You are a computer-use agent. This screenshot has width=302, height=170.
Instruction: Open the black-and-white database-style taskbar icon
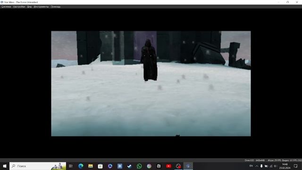pyautogui.click(x=159, y=166)
